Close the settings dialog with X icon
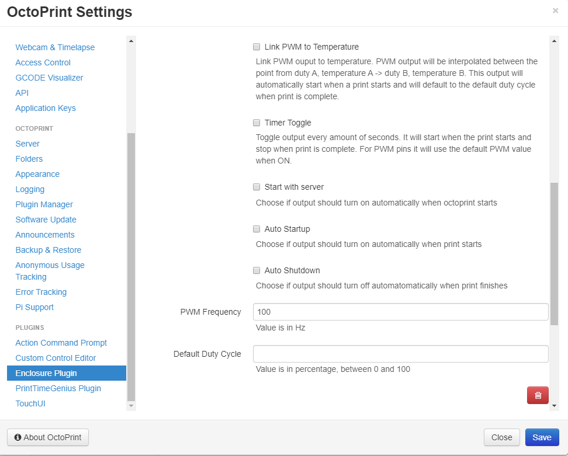568x456 pixels. click(555, 11)
